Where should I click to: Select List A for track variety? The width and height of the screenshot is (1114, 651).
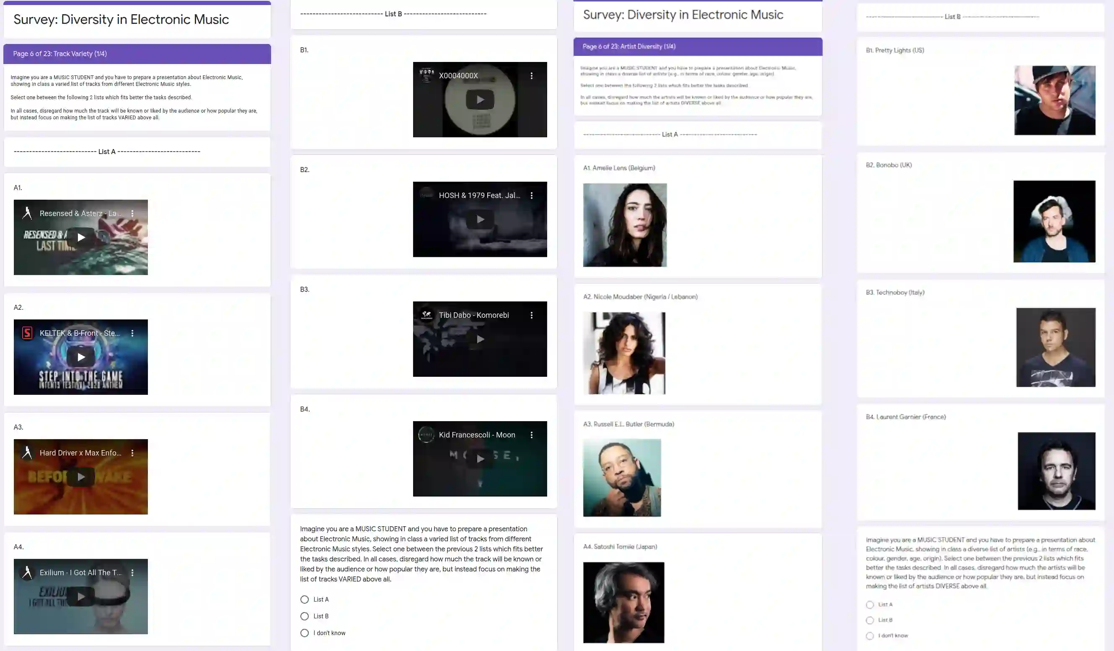click(305, 600)
